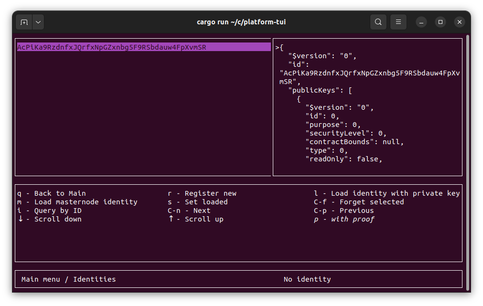Click the top-level '"$version": "0",' line
Image resolution: width=483 pixels, height=306 pixels.
[322, 56]
